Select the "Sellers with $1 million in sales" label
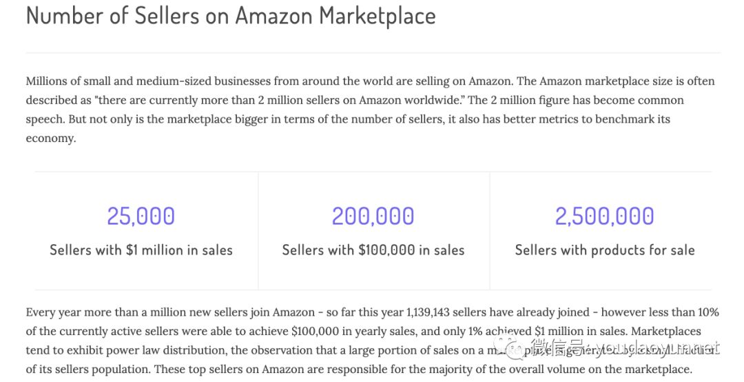The image size is (744, 382). (141, 250)
